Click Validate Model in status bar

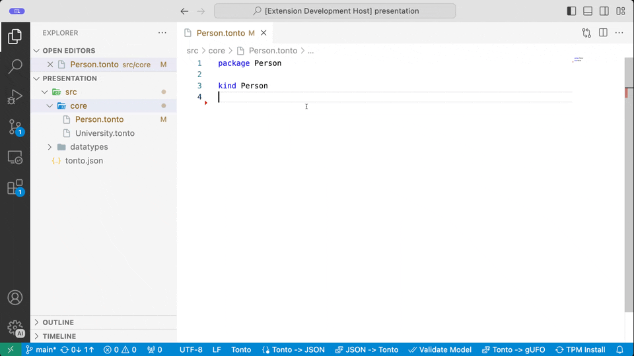coord(440,349)
